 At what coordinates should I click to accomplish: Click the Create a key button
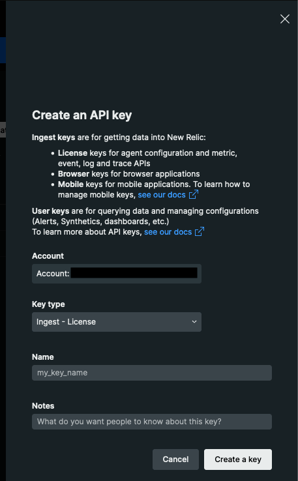pyautogui.click(x=238, y=459)
